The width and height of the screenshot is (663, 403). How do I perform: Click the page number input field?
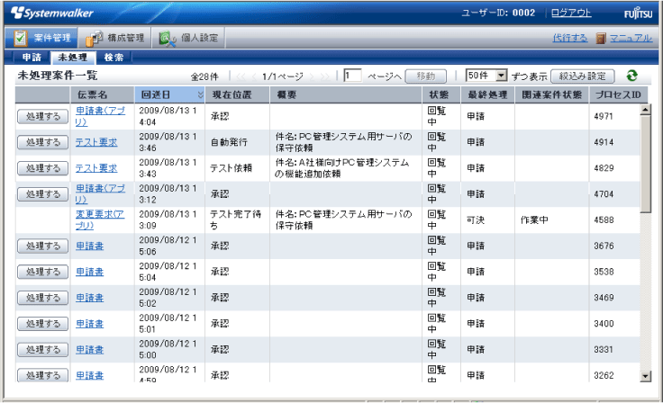click(352, 76)
